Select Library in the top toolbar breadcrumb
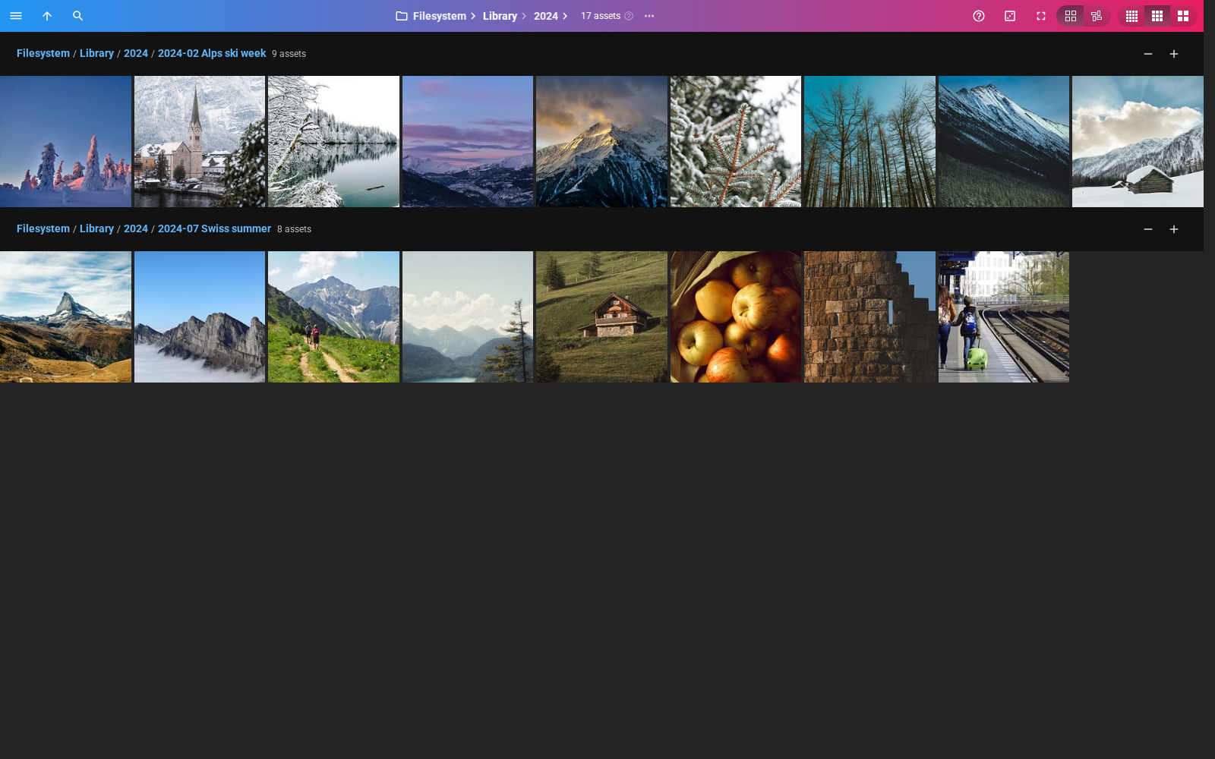The height and width of the screenshot is (759, 1215). 500,16
